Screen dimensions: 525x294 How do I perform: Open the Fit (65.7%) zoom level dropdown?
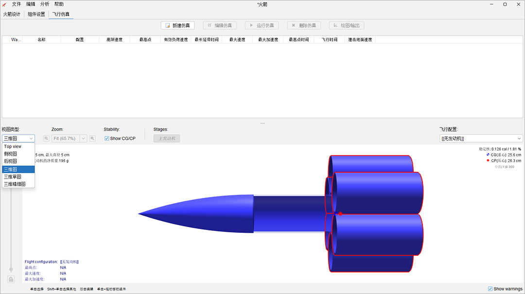click(83, 138)
